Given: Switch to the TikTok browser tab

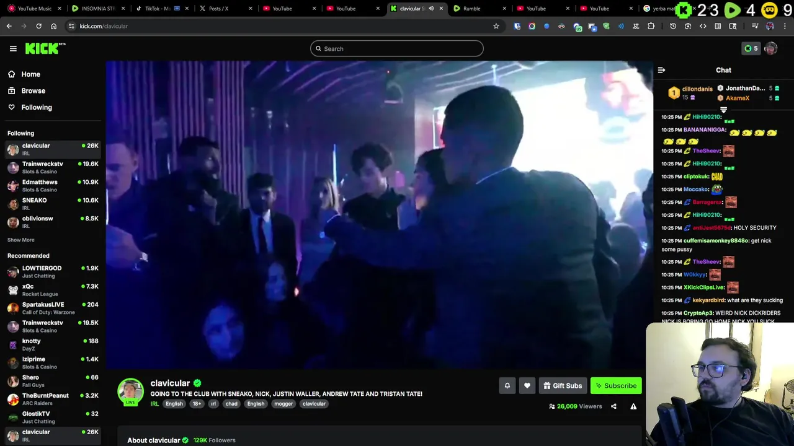Looking at the screenshot, I should coord(161,9).
